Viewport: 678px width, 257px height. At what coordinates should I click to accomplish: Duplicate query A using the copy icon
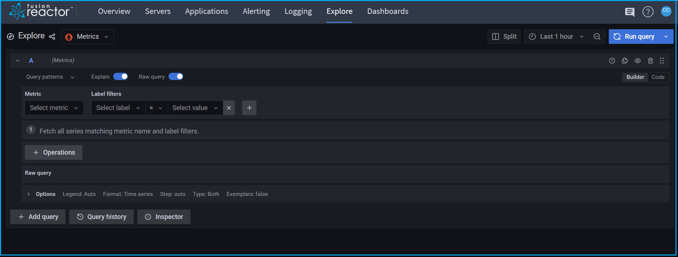tap(625, 61)
